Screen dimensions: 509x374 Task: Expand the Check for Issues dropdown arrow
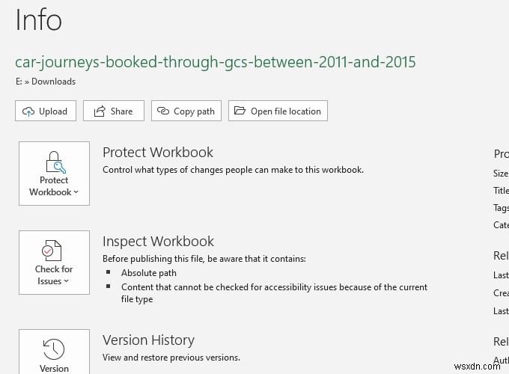tap(66, 281)
